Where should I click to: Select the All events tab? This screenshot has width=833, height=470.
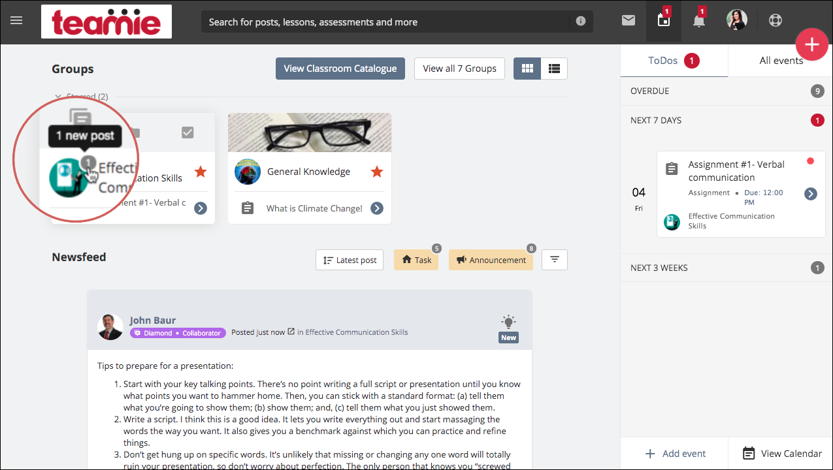tap(781, 61)
